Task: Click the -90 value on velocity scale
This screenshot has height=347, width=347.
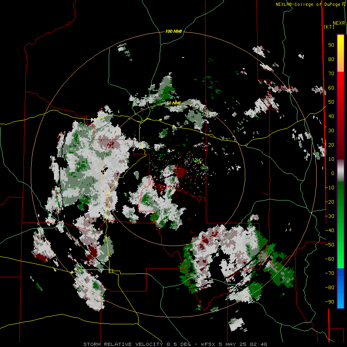Action: pos(330,302)
